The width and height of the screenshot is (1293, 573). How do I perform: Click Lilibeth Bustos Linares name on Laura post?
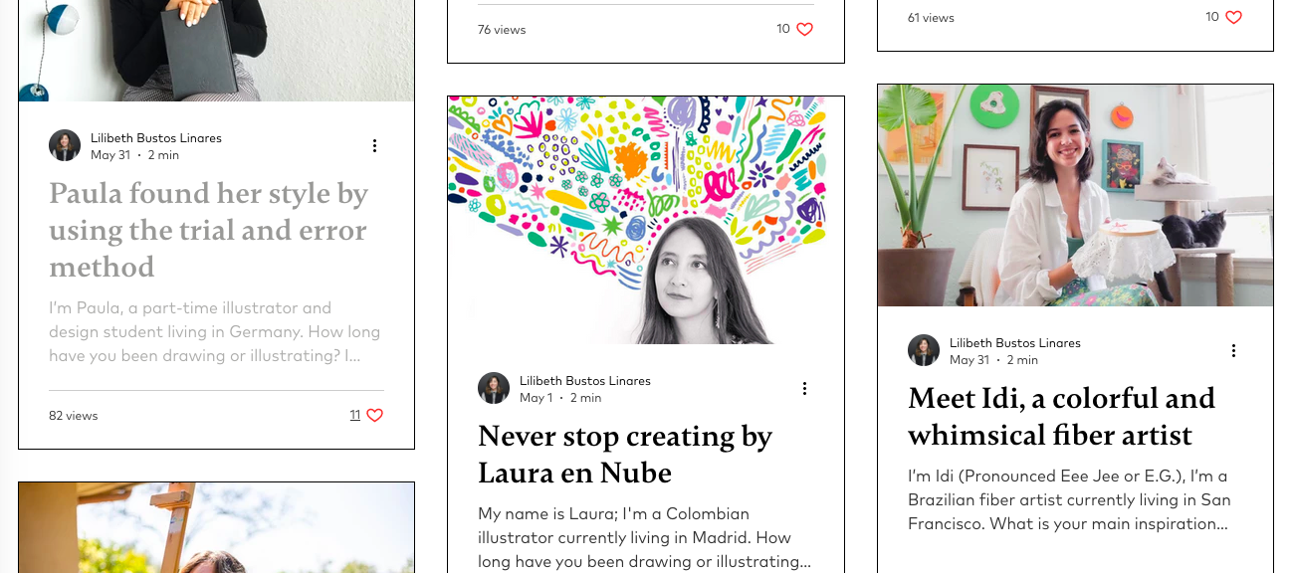click(585, 381)
